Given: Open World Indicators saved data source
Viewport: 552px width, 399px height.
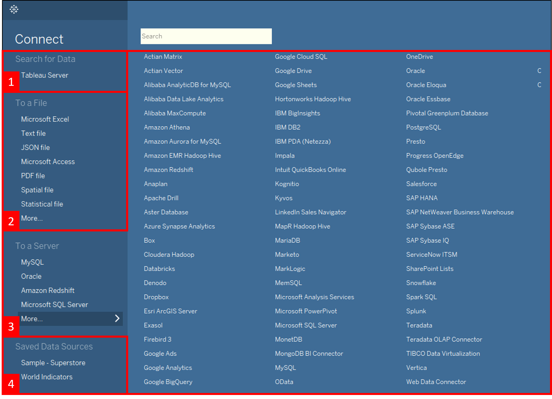Looking at the screenshot, I should click(x=47, y=377).
